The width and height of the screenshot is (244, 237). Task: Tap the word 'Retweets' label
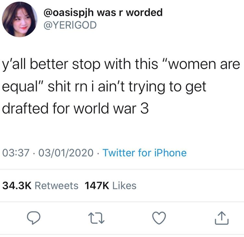[x=56, y=186]
